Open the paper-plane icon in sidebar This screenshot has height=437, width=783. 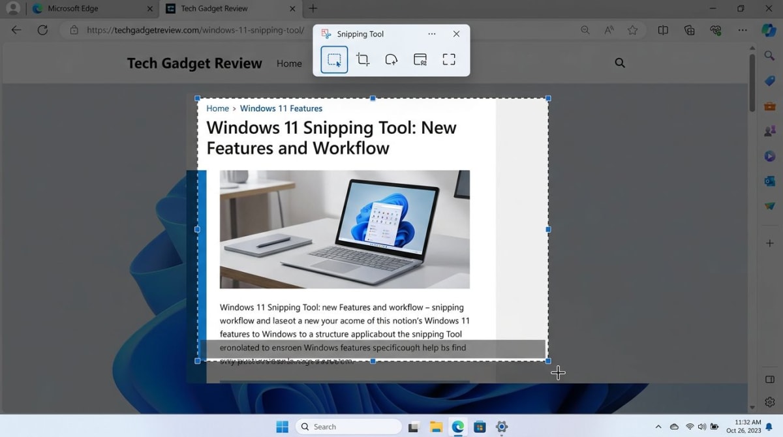pos(769,206)
